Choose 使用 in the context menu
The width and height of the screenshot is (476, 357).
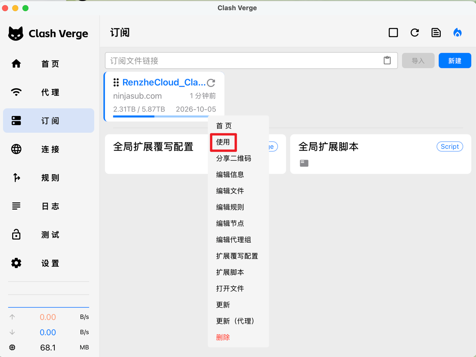[238, 142]
